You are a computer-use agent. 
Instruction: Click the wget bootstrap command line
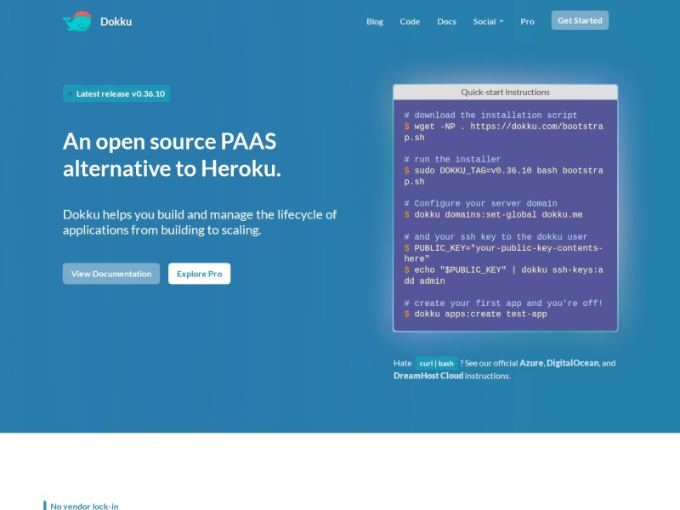(x=503, y=126)
